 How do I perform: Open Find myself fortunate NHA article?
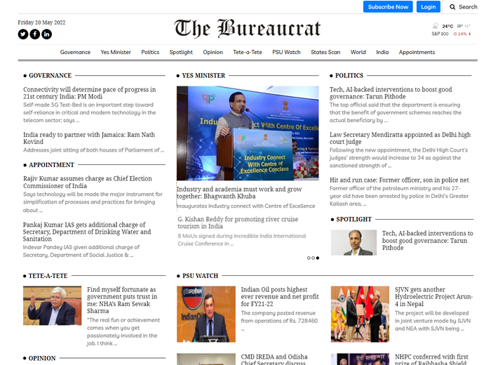click(x=122, y=300)
